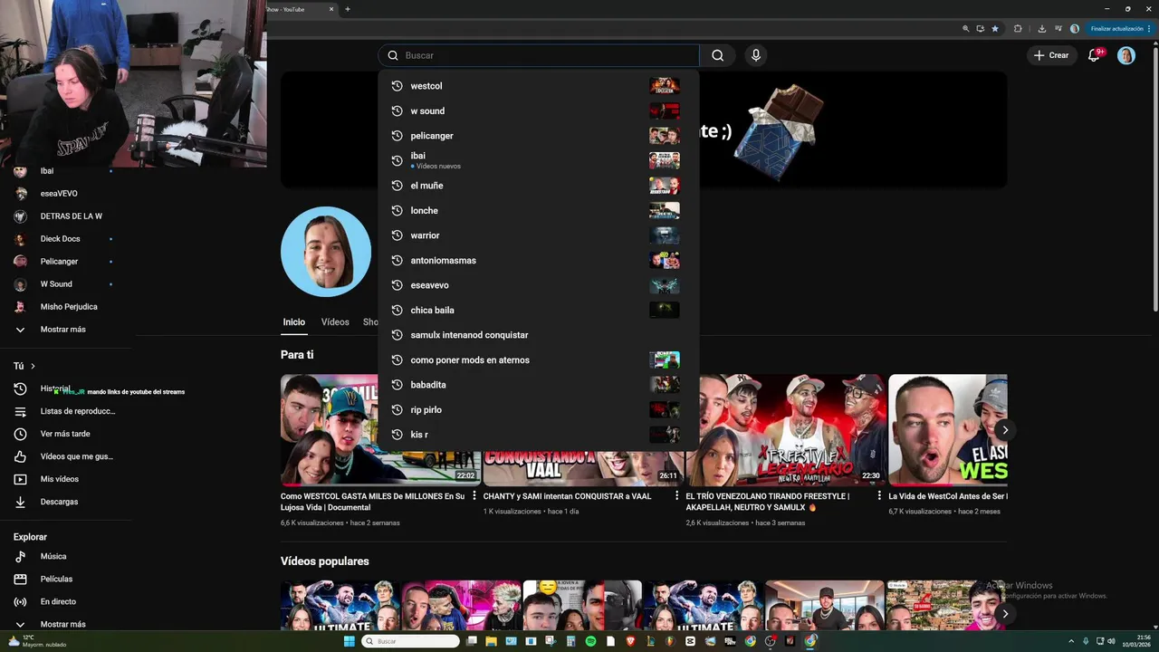Select 'chica baila' from search history
Viewport: 1159px width, 652px height.
pyautogui.click(x=539, y=310)
